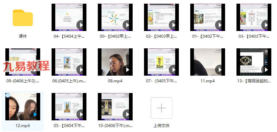The height and width of the screenshot is (132, 277).
Task: Click the play icon on 01-【0402下午 video
Action: click(220, 25)
